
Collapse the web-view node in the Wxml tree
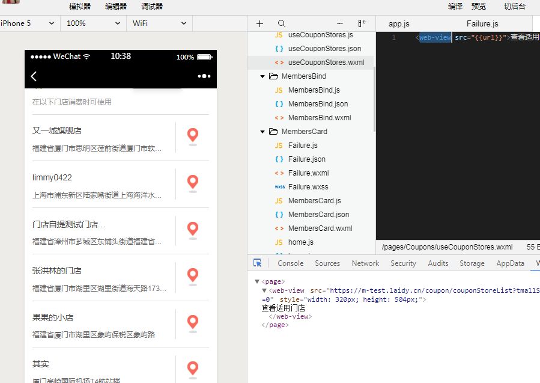(x=264, y=290)
